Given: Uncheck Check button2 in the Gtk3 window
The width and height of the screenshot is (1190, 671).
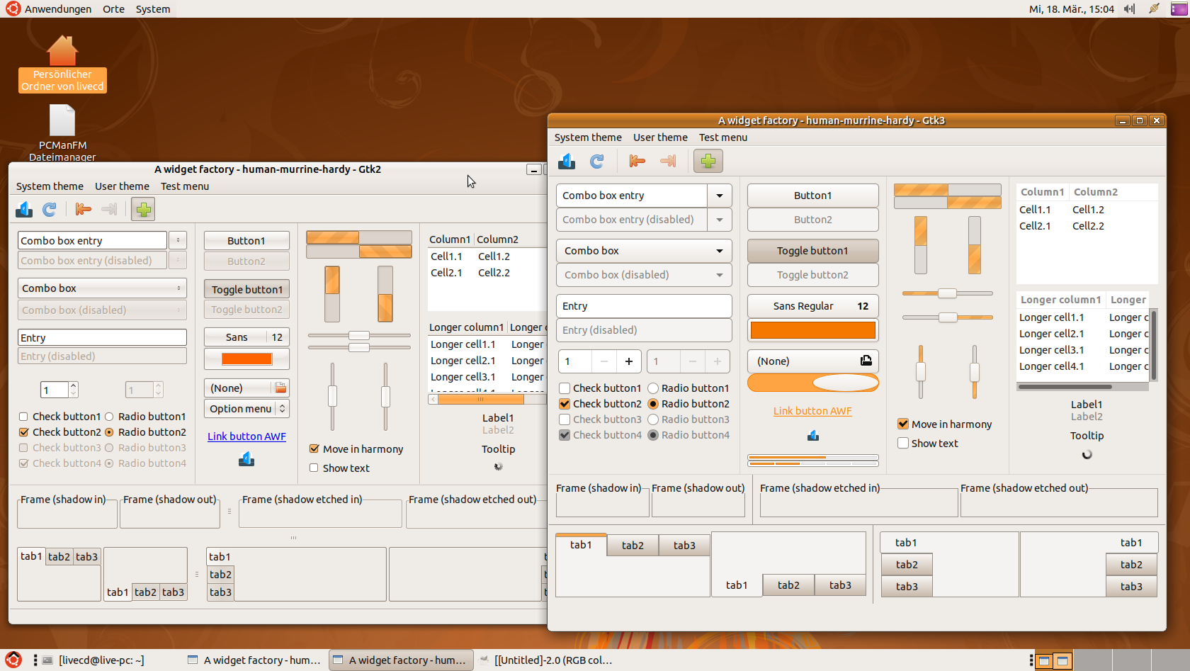Looking at the screenshot, I should tap(565, 404).
